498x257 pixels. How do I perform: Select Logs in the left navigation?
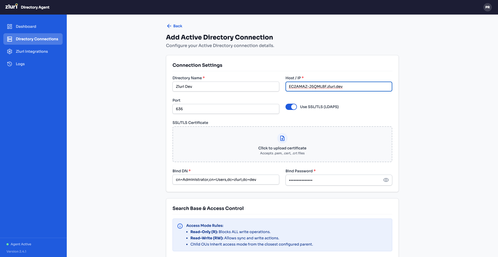click(20, 64)
